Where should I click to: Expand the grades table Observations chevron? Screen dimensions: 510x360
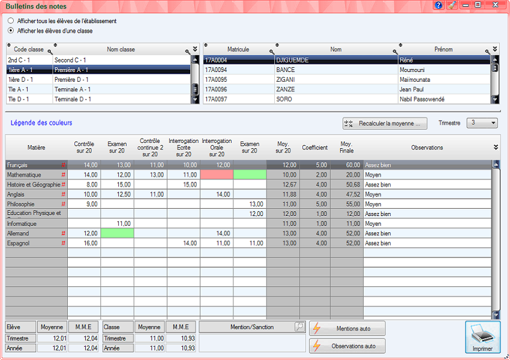click(x=496, y=148)
